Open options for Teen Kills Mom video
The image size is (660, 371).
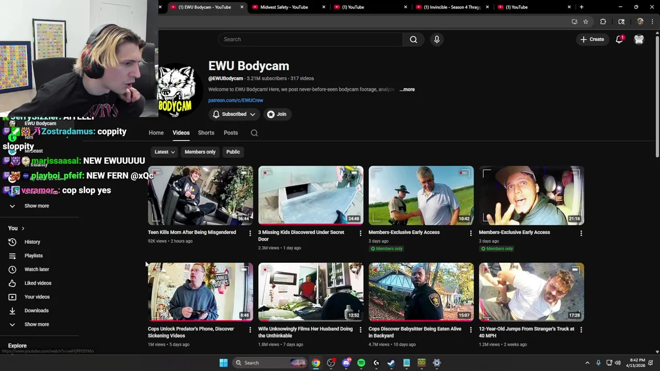click(x=250, y=233)
